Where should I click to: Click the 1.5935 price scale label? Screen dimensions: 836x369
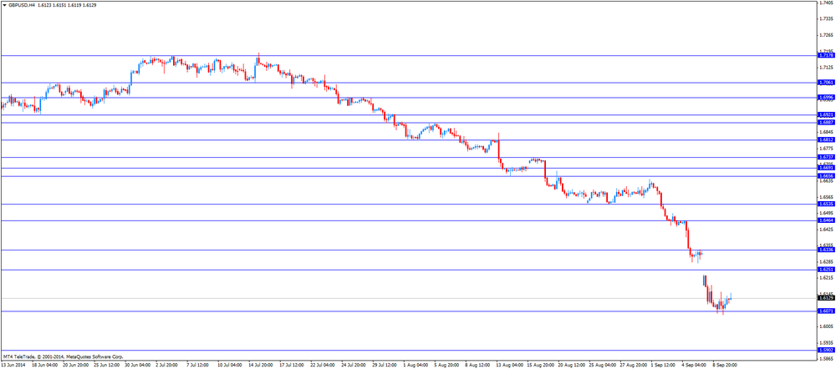825,342
